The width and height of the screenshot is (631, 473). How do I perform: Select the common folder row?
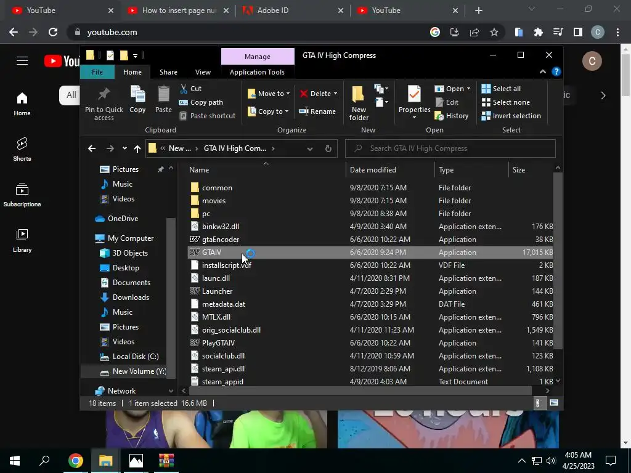[x=370, y=187]
